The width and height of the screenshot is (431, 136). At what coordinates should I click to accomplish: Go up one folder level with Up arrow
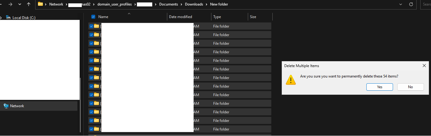[x=28, y=4]
